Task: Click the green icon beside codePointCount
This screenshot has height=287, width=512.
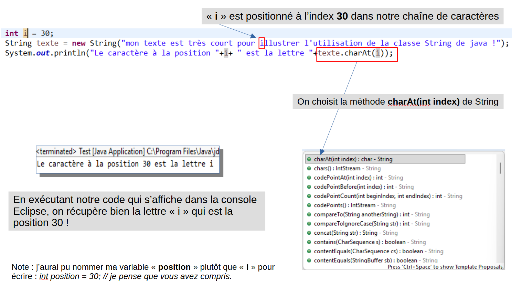Action: [309, 196]
